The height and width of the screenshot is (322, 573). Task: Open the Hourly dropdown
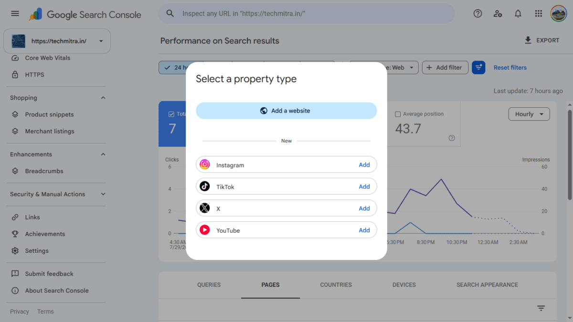click(x=529, y=114)
